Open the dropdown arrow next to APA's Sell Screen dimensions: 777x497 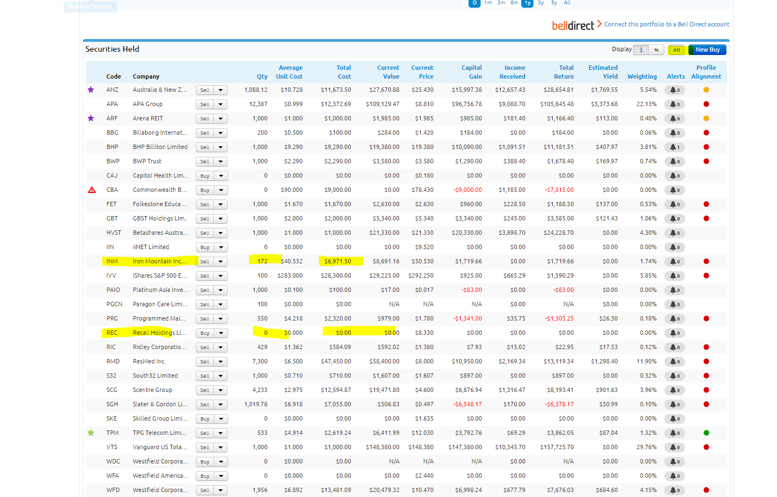pyautogui.click(x=221, y=104)
